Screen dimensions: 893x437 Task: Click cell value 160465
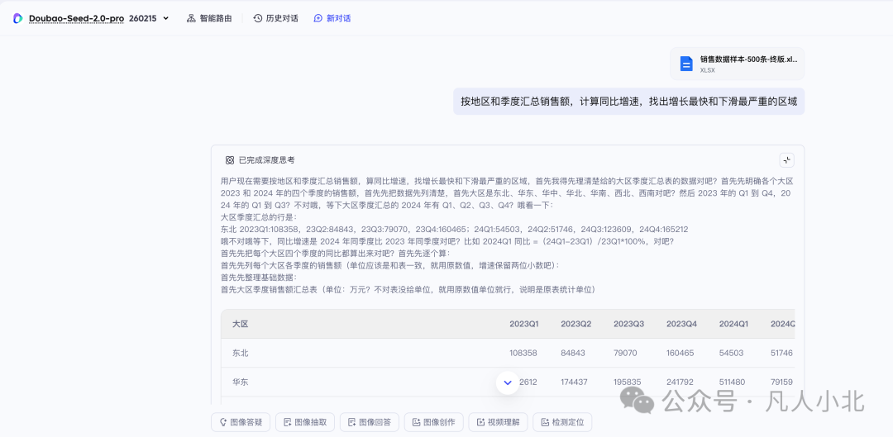click(680, 353)
